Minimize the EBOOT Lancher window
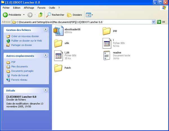Screen dimensions: 169x131 (x=155, y=3)
